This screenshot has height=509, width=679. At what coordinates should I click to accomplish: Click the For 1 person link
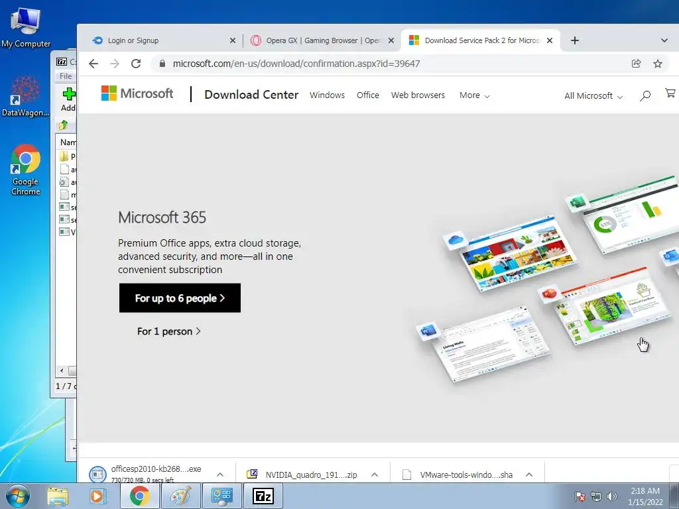168,331
